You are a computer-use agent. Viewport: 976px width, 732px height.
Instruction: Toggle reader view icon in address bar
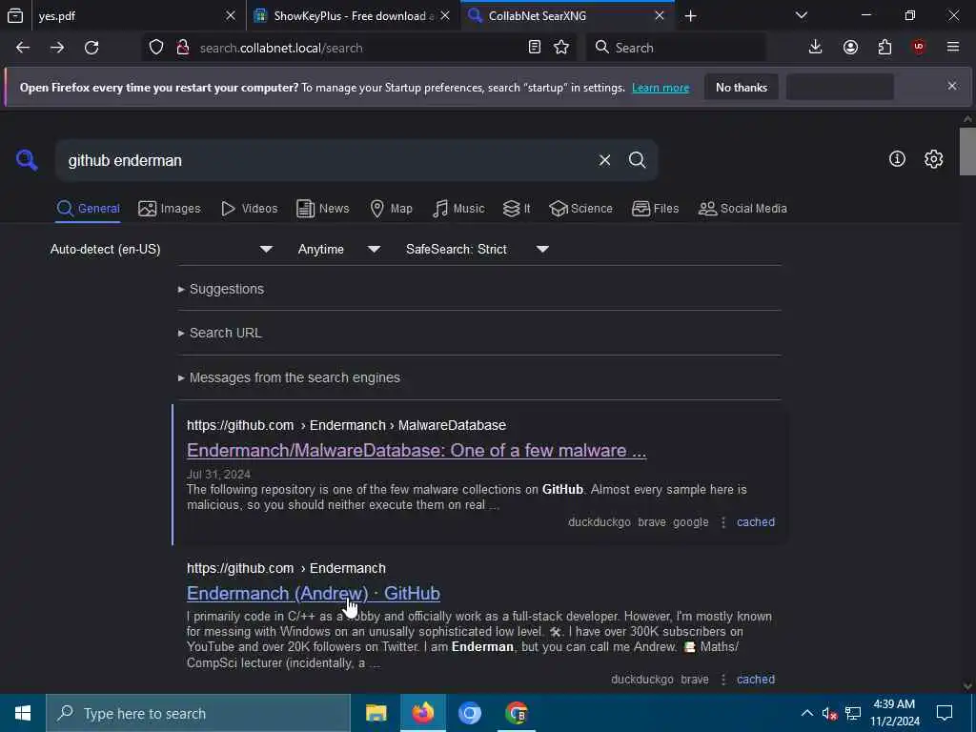[x=534, y=48]
